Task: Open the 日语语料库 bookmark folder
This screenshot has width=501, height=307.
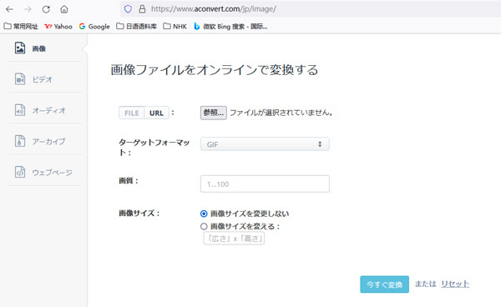Action: [x=136, y=27]
